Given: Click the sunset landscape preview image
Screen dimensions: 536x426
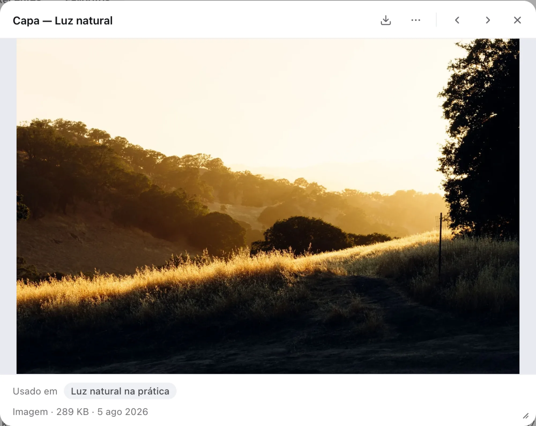Looking at the screenshot, I should tap(268, 206).
